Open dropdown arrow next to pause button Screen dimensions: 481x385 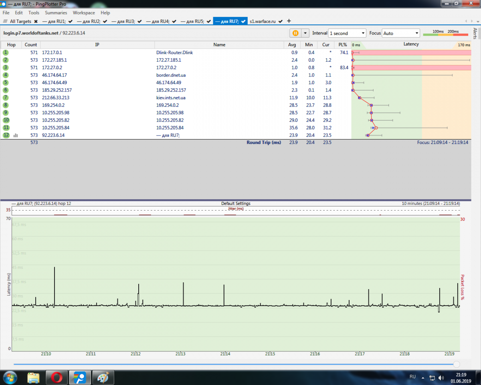pyautogui.click(x=305, y=33)
